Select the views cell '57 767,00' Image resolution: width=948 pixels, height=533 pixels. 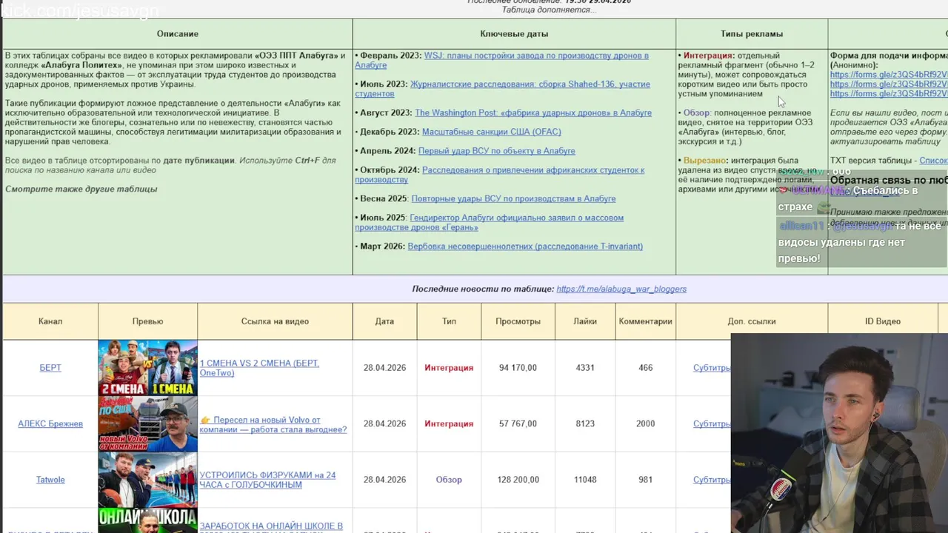[x=518, y=424]
